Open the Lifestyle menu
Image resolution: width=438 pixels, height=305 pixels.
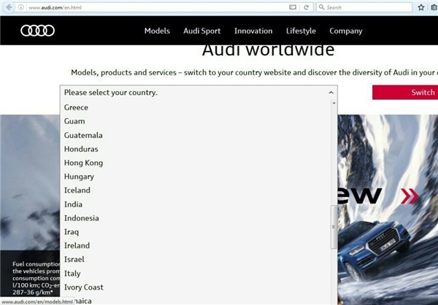pyautogui.click(x=301, y=31)
